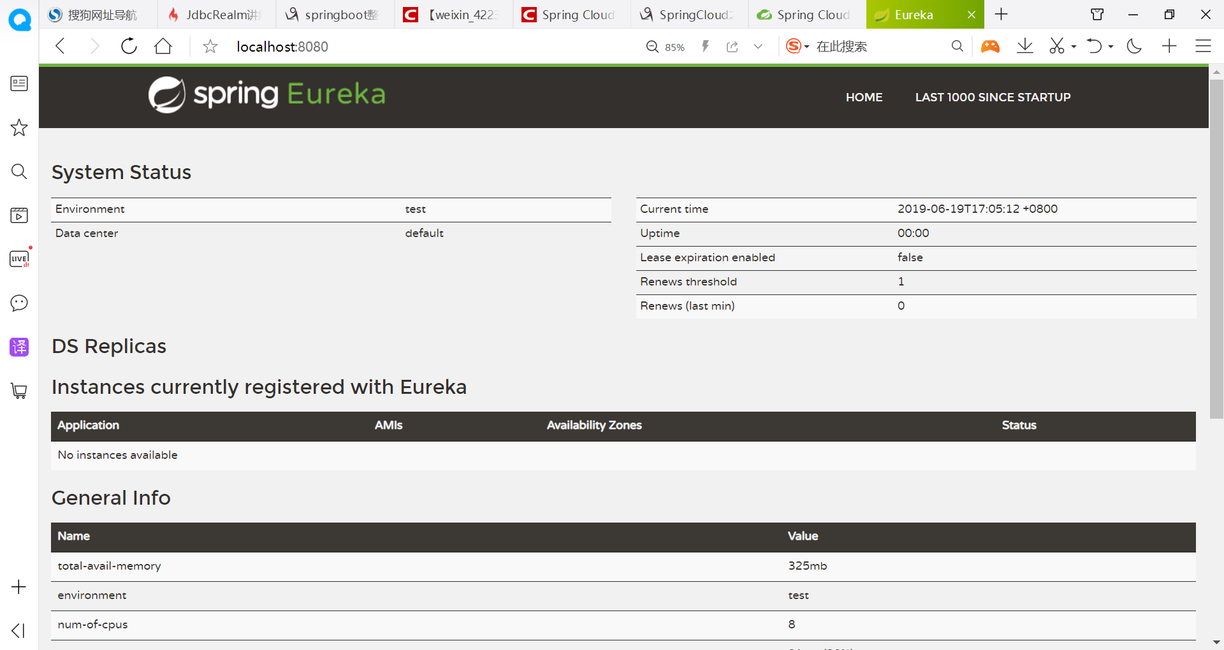Open sidebar favorites star icon
Viewport: 1224px width, 650px height.
[19, 127]
